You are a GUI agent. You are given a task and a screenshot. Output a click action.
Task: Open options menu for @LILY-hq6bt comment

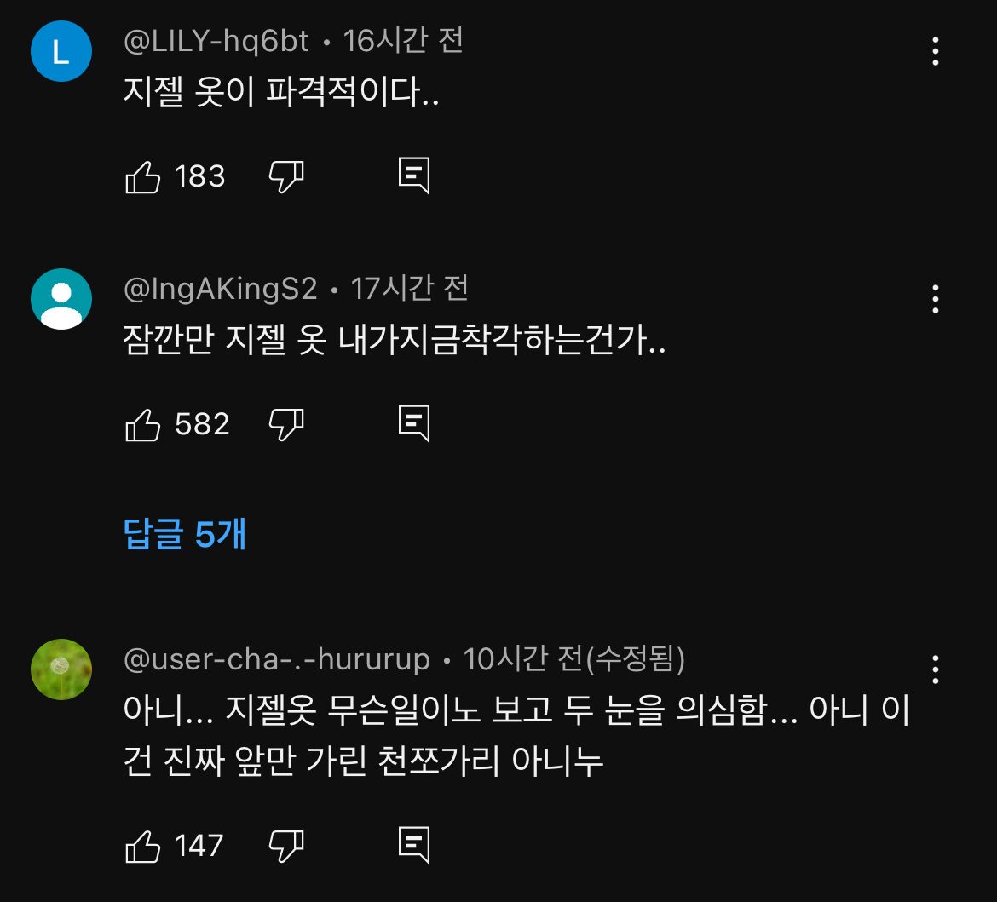tap(935, 52)
